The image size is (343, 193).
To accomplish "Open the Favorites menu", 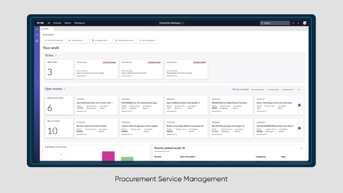I will click(x=57, y=23).
